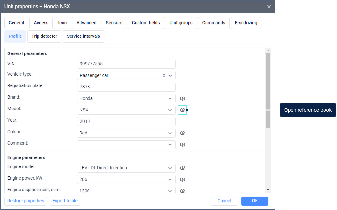Open the Trip detector tab
This screenshot has height=210, width=337.
(x=44, y=36)
